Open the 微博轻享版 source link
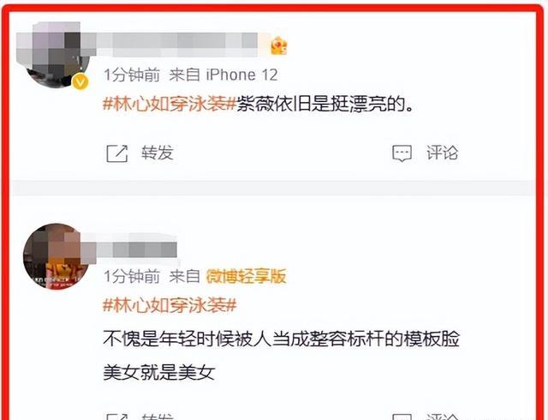 (x=247, y=276)
